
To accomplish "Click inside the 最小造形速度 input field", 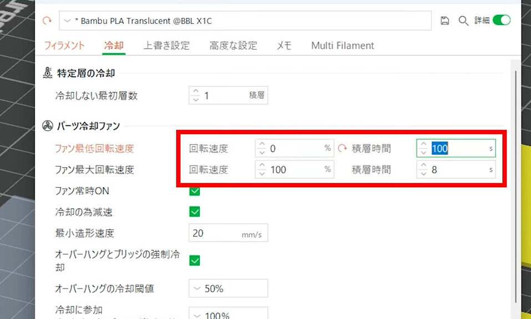I will [227, 233].
